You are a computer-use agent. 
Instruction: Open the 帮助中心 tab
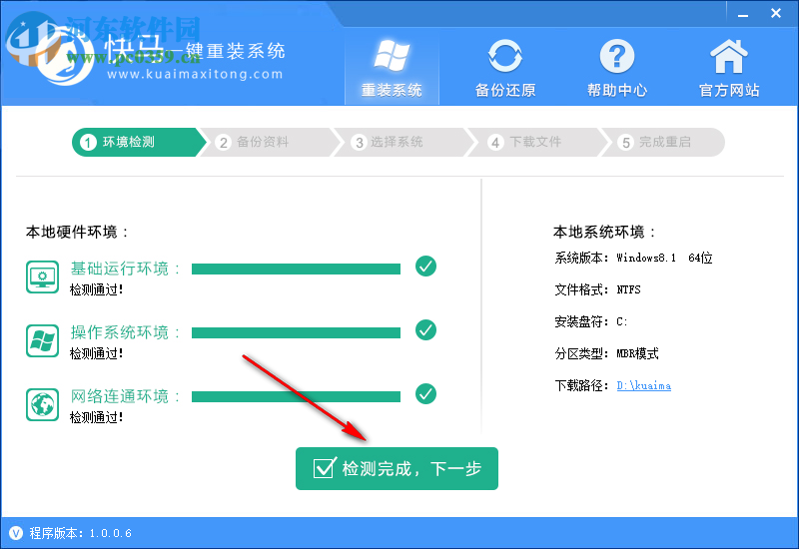(x=616, y=67)
